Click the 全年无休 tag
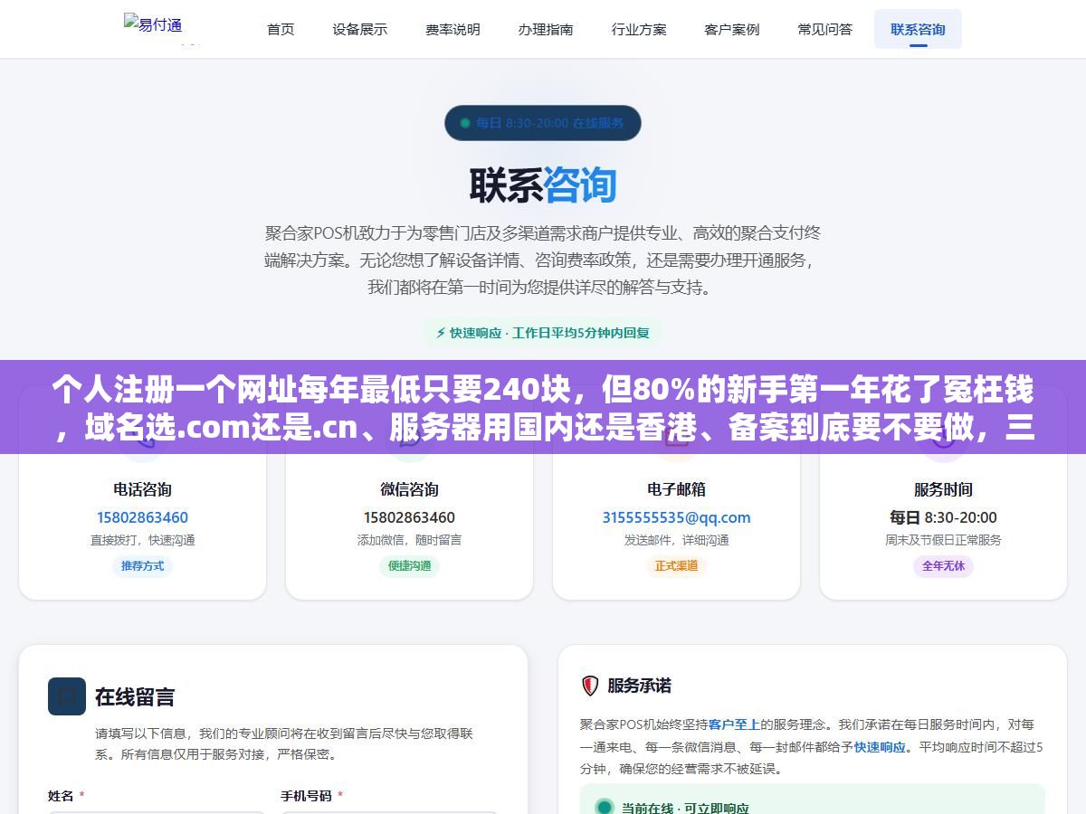 click(x=943, y=566)
